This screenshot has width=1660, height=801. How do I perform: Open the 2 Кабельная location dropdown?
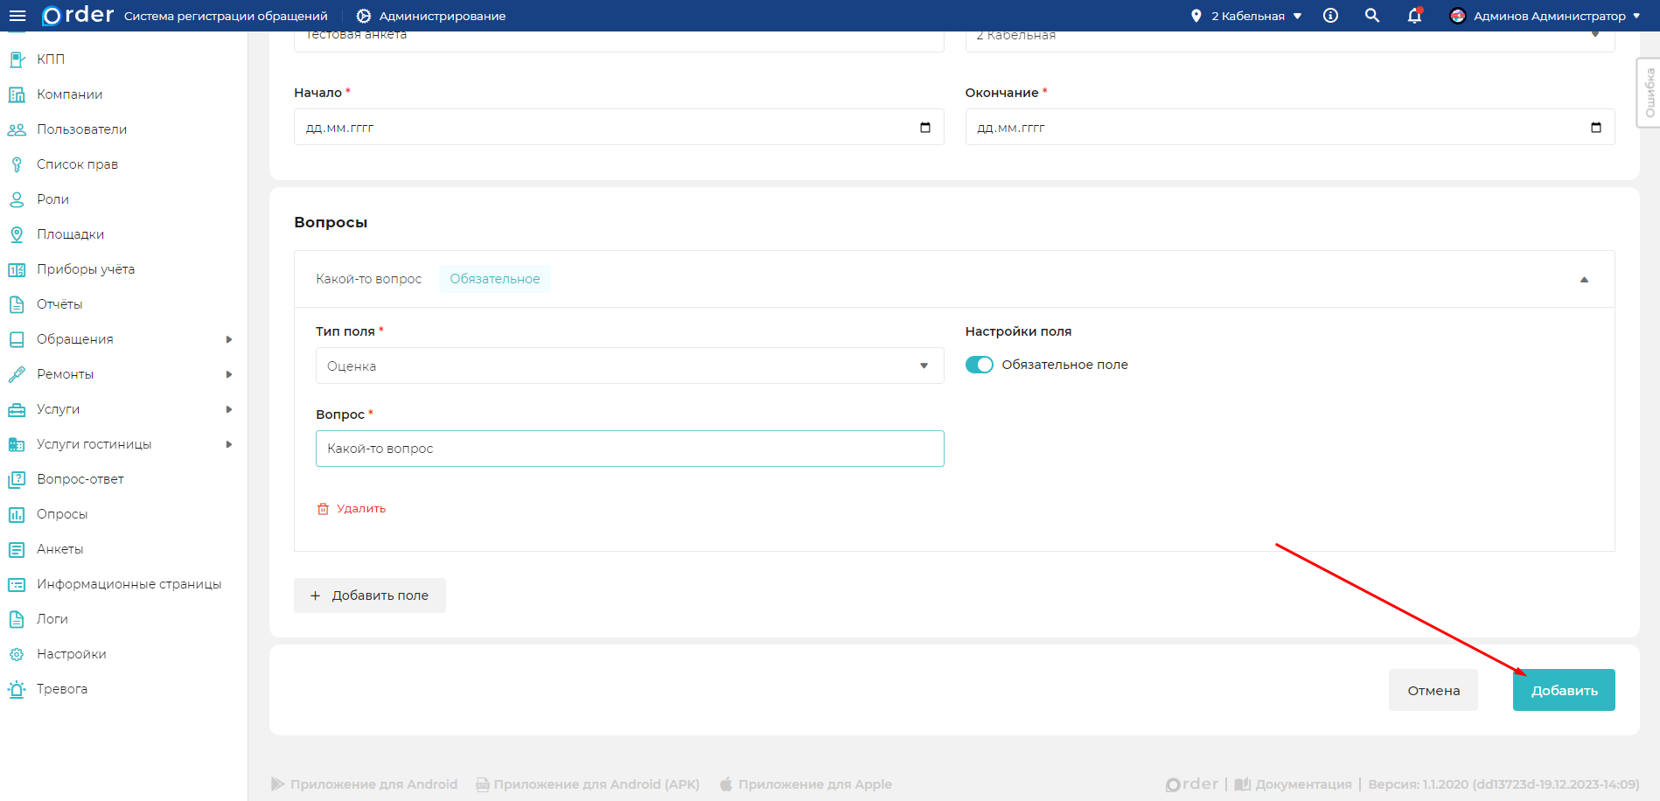[x=1248, y=16]
